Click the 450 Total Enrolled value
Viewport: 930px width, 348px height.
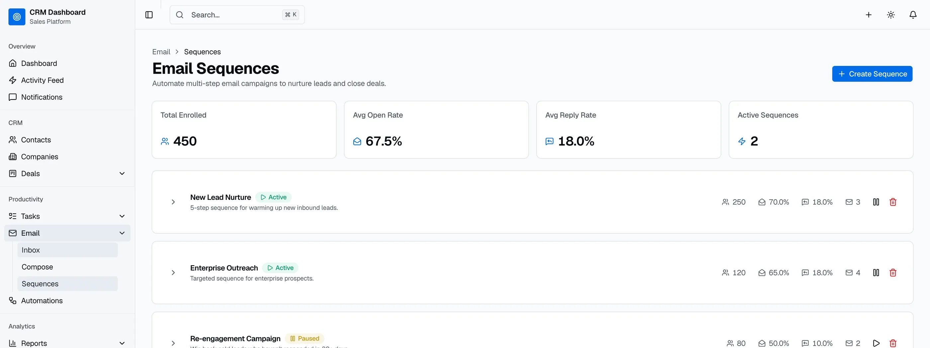[x=185, y=141]
